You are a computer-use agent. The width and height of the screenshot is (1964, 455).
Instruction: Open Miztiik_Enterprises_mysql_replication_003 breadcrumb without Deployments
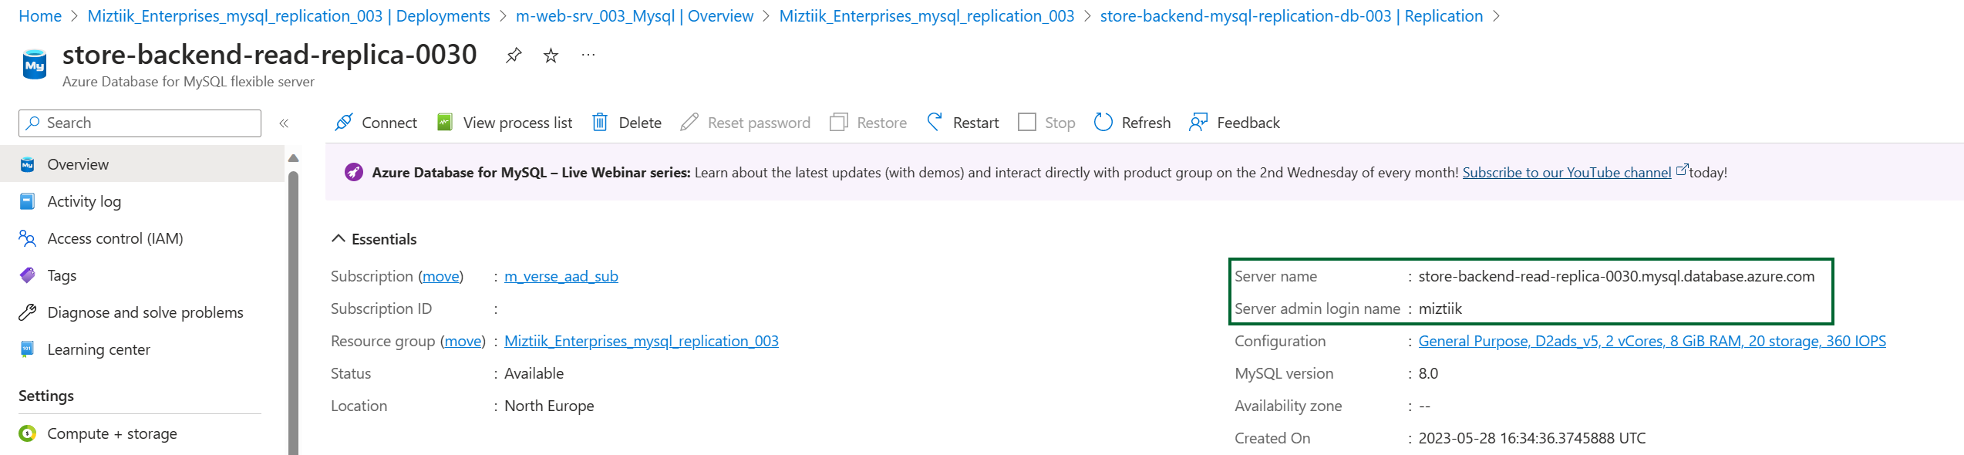pyautogui.click(x=927, y=16)
